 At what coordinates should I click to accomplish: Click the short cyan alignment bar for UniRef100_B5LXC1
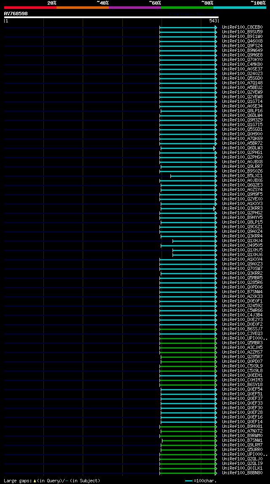click(194, 176)
